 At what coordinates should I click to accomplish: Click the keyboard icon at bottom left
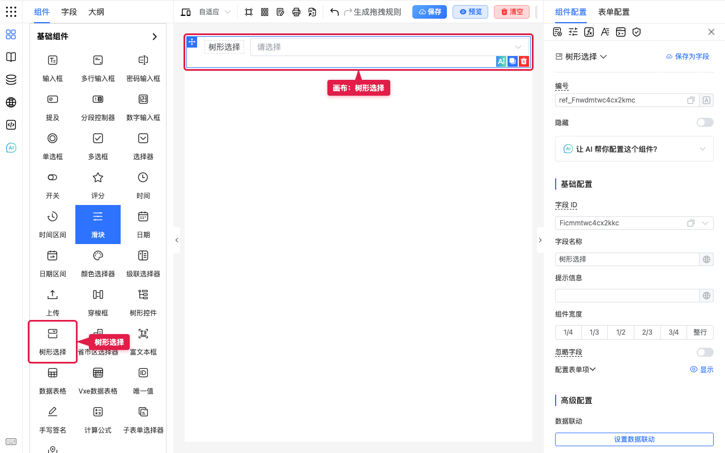point(11,442)
